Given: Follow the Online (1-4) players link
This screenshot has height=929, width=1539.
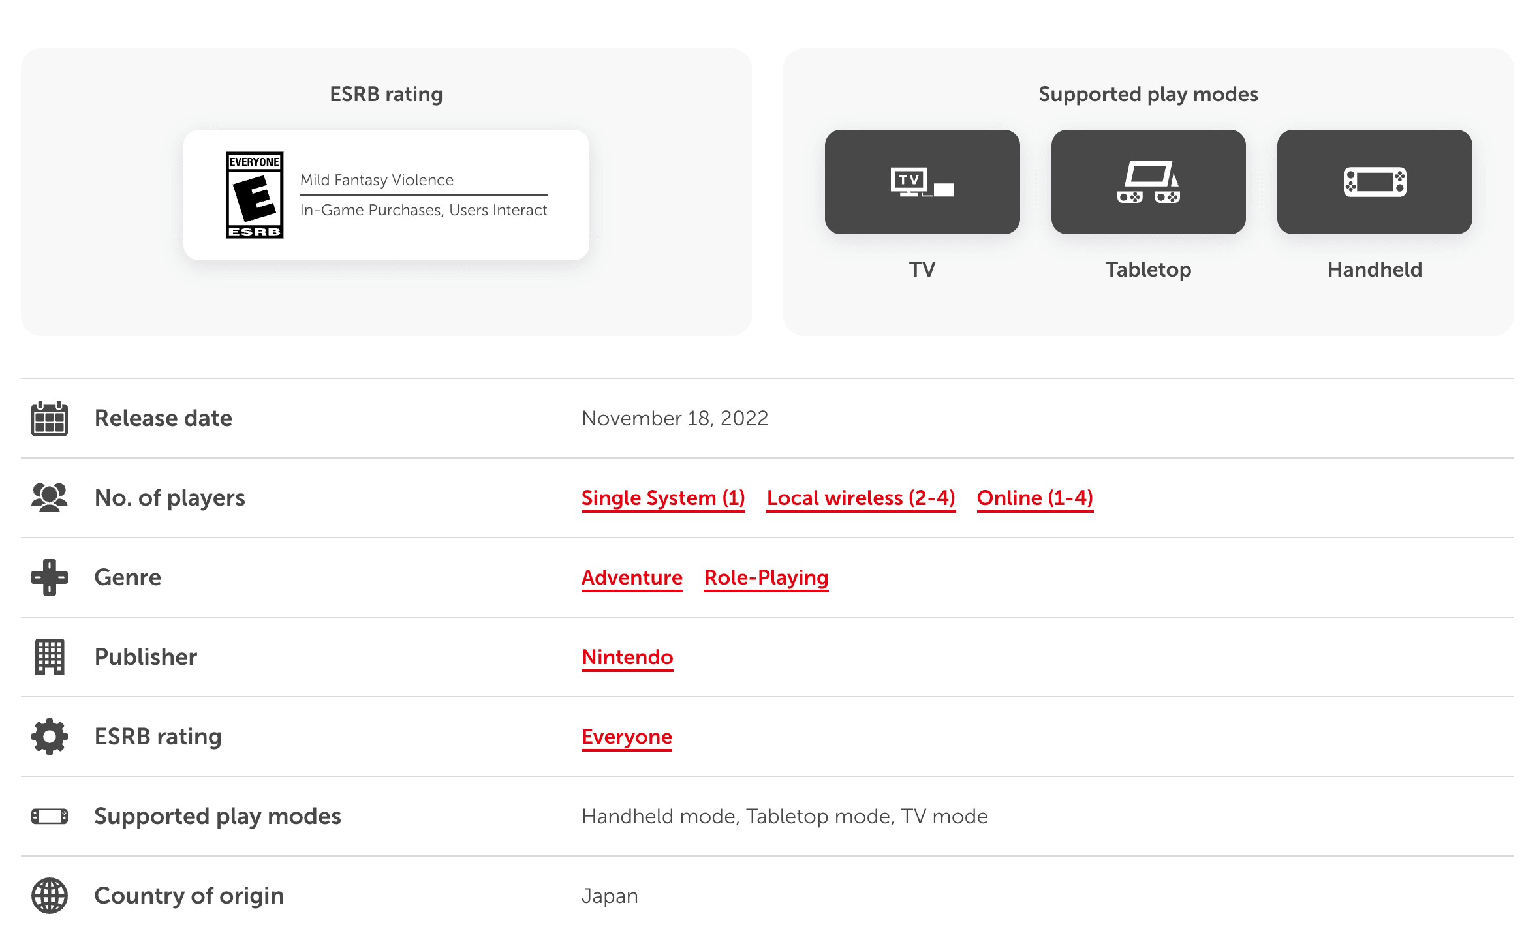Looking at the screenshot, I should pos(1034,498).
